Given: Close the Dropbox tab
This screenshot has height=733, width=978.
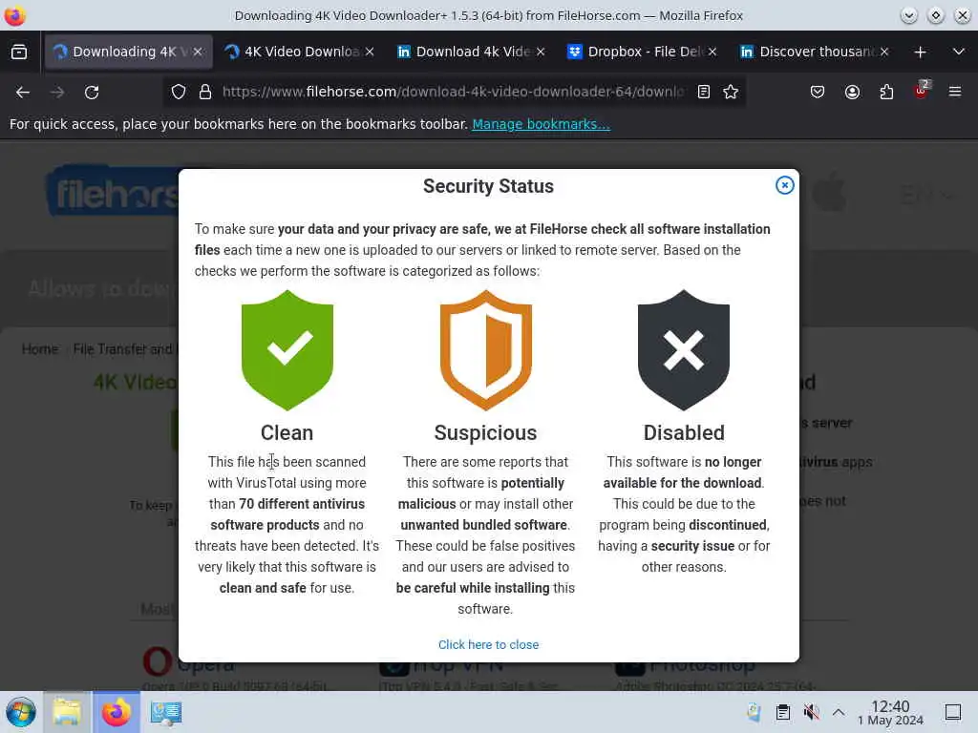Looking at the screenshot, I should tap(712, 52).
